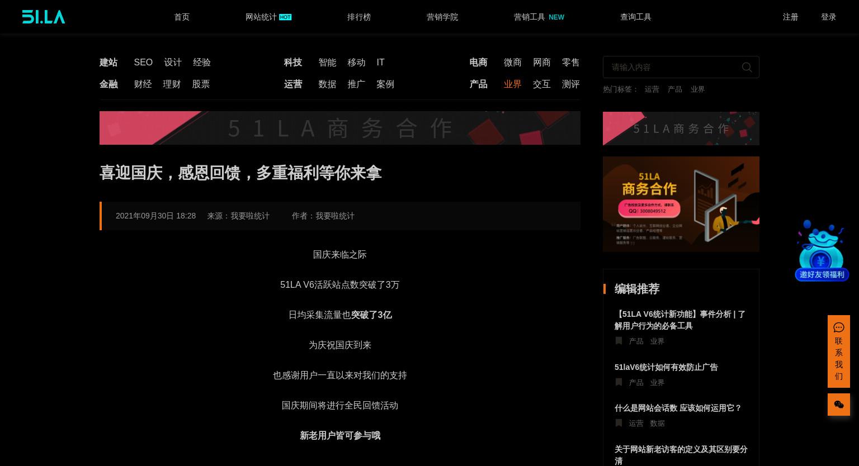Viewport: 859px width, 466px height.
Task: Open the 推广 category
Action: coord(356,84)
